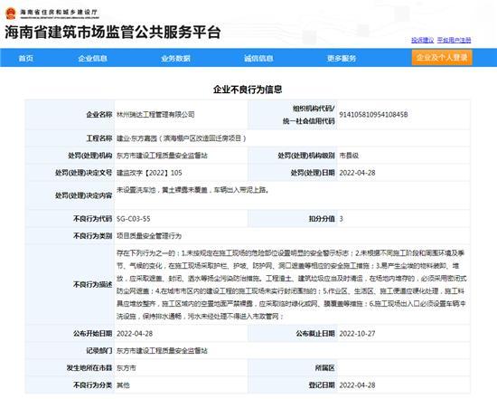
Task: Click the 公布截止日期 label
Action: [x=315, y=334]
